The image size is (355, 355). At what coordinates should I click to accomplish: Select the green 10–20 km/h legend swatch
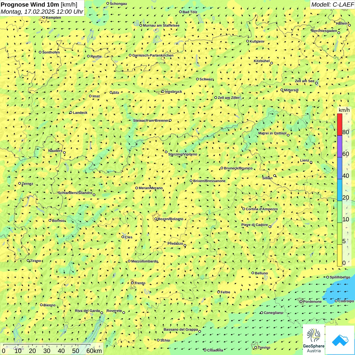[x=340, y=212]
